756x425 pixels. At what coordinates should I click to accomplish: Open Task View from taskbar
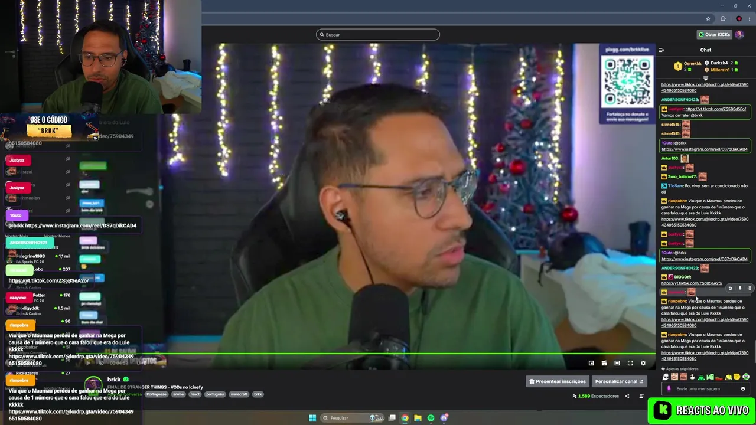coord(392,418)
